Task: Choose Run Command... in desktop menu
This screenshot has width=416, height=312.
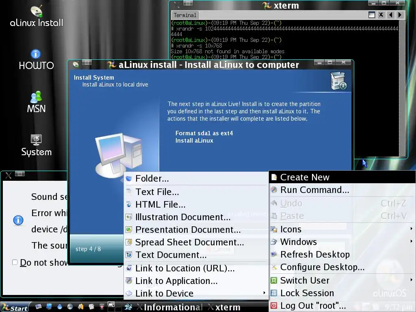Action: pyautogui.click(x=342, y=190)
